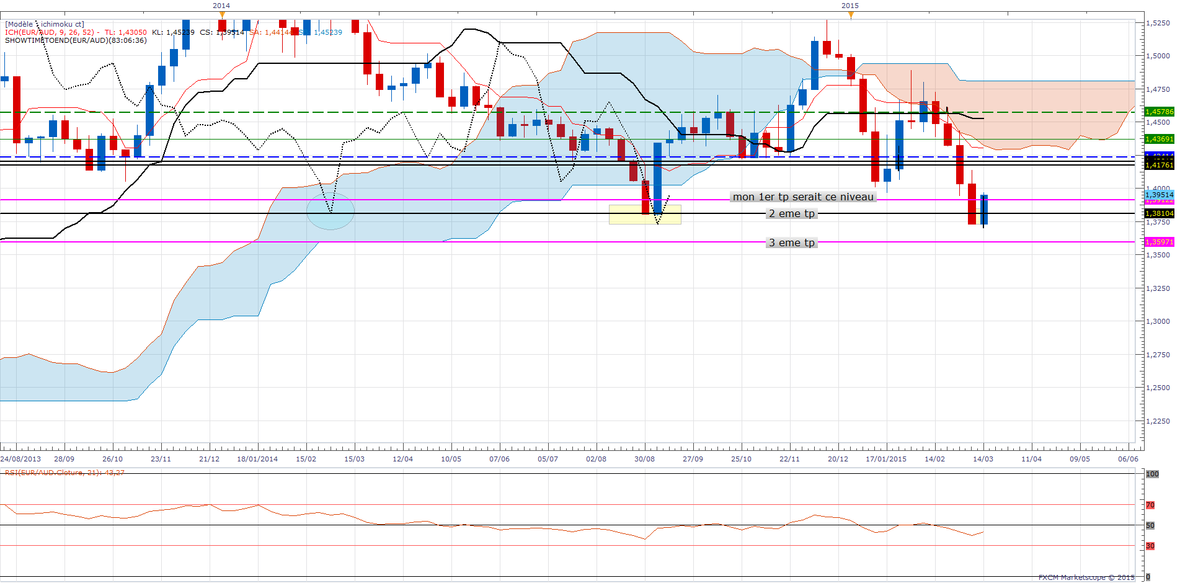Click the '[Modèle : ichimoku ct]' template label

(x=45, y=24)
